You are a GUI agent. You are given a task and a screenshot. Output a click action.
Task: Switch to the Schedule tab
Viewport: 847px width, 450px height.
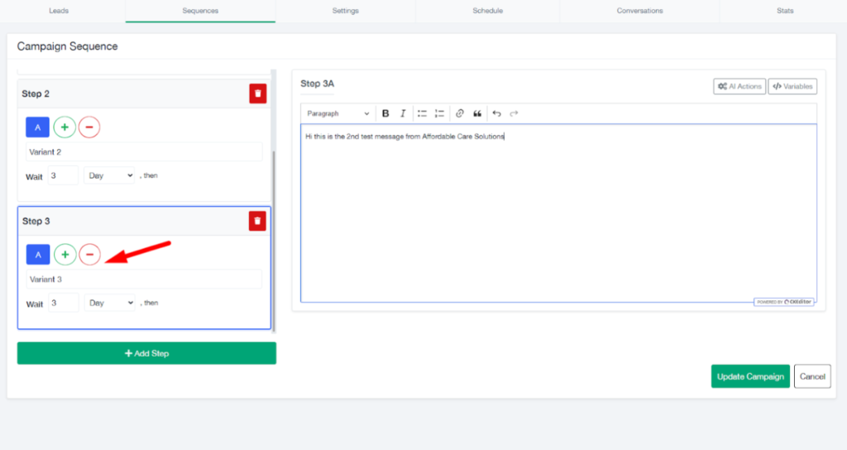[487, 11]
